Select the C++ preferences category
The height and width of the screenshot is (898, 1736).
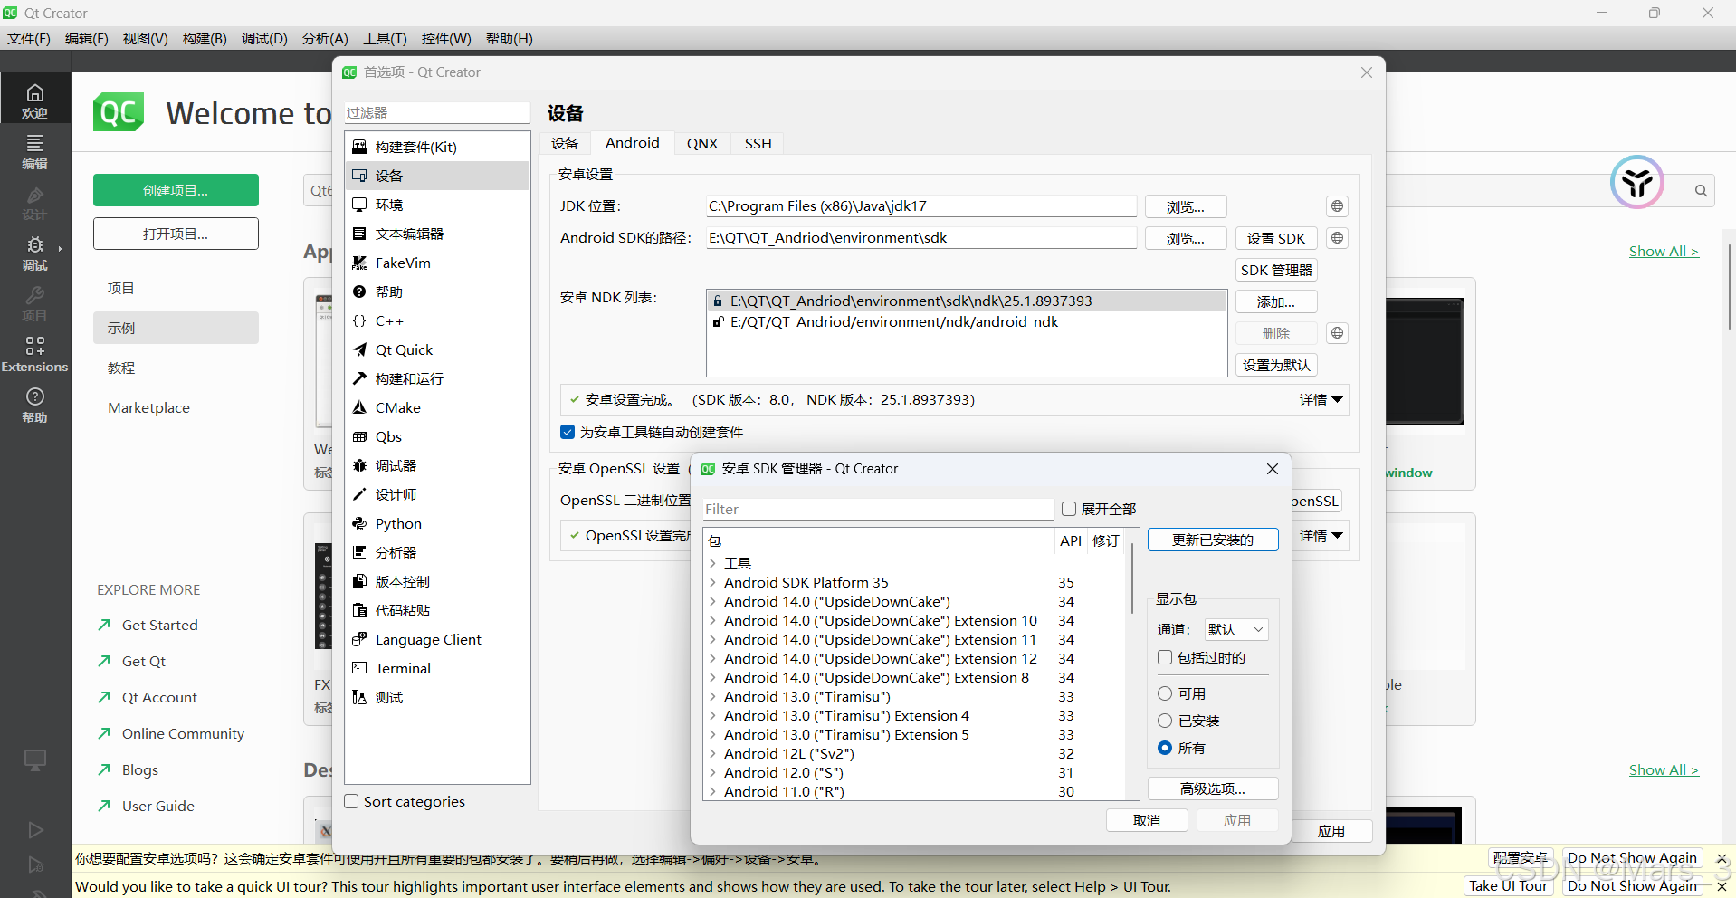pos(437,320)
